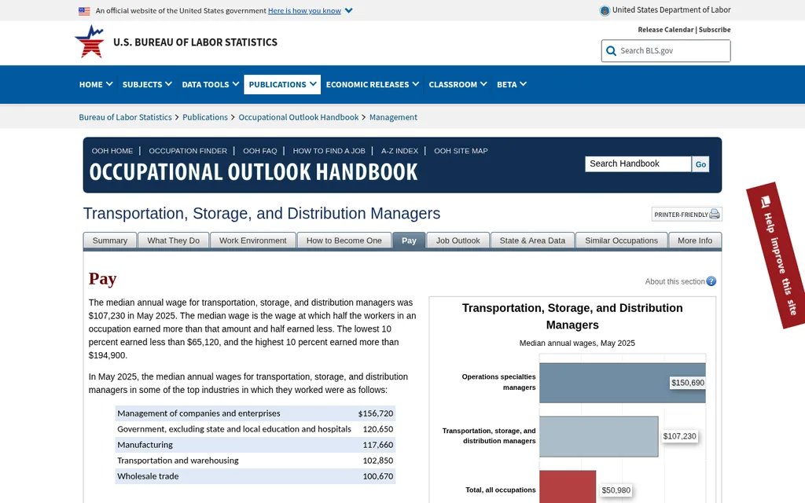
Task: Expand the SUBJECTS menu chevron
Action: tap(168, 84)
